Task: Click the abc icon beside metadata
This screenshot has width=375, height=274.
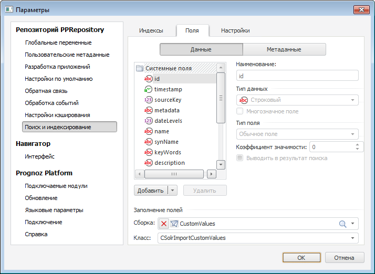Action: 148,110
